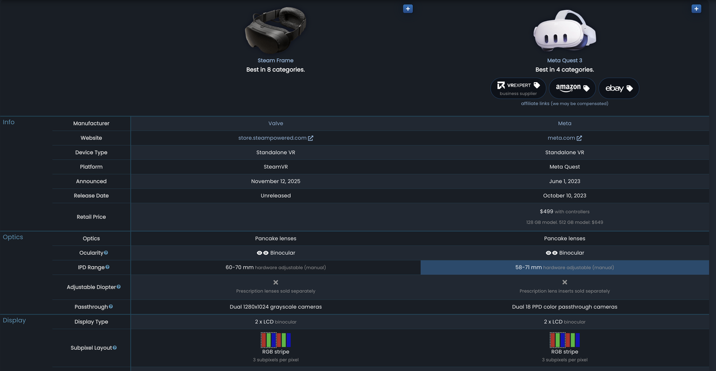
Task: Click the '$499 with controllers' price
Action: coord(564,212)
